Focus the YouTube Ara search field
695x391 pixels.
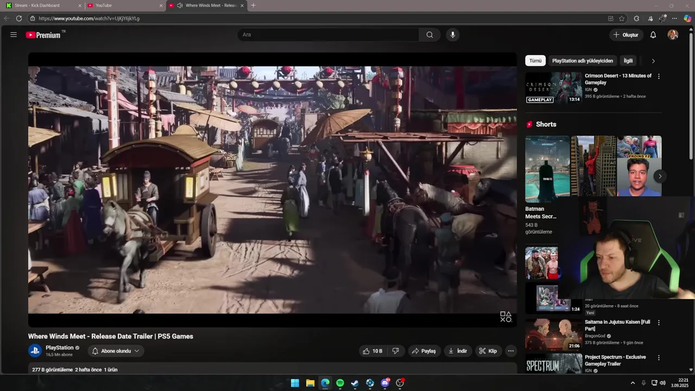(x=328, y=35)
